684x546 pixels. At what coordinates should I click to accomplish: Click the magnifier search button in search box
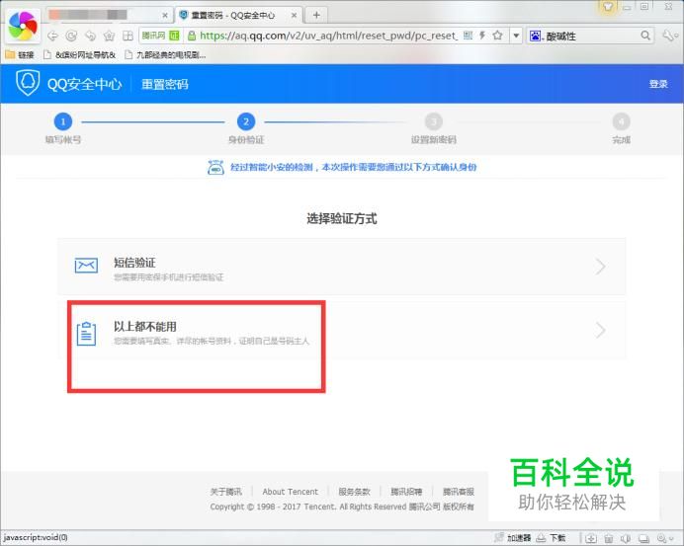(x=645, y=36)
